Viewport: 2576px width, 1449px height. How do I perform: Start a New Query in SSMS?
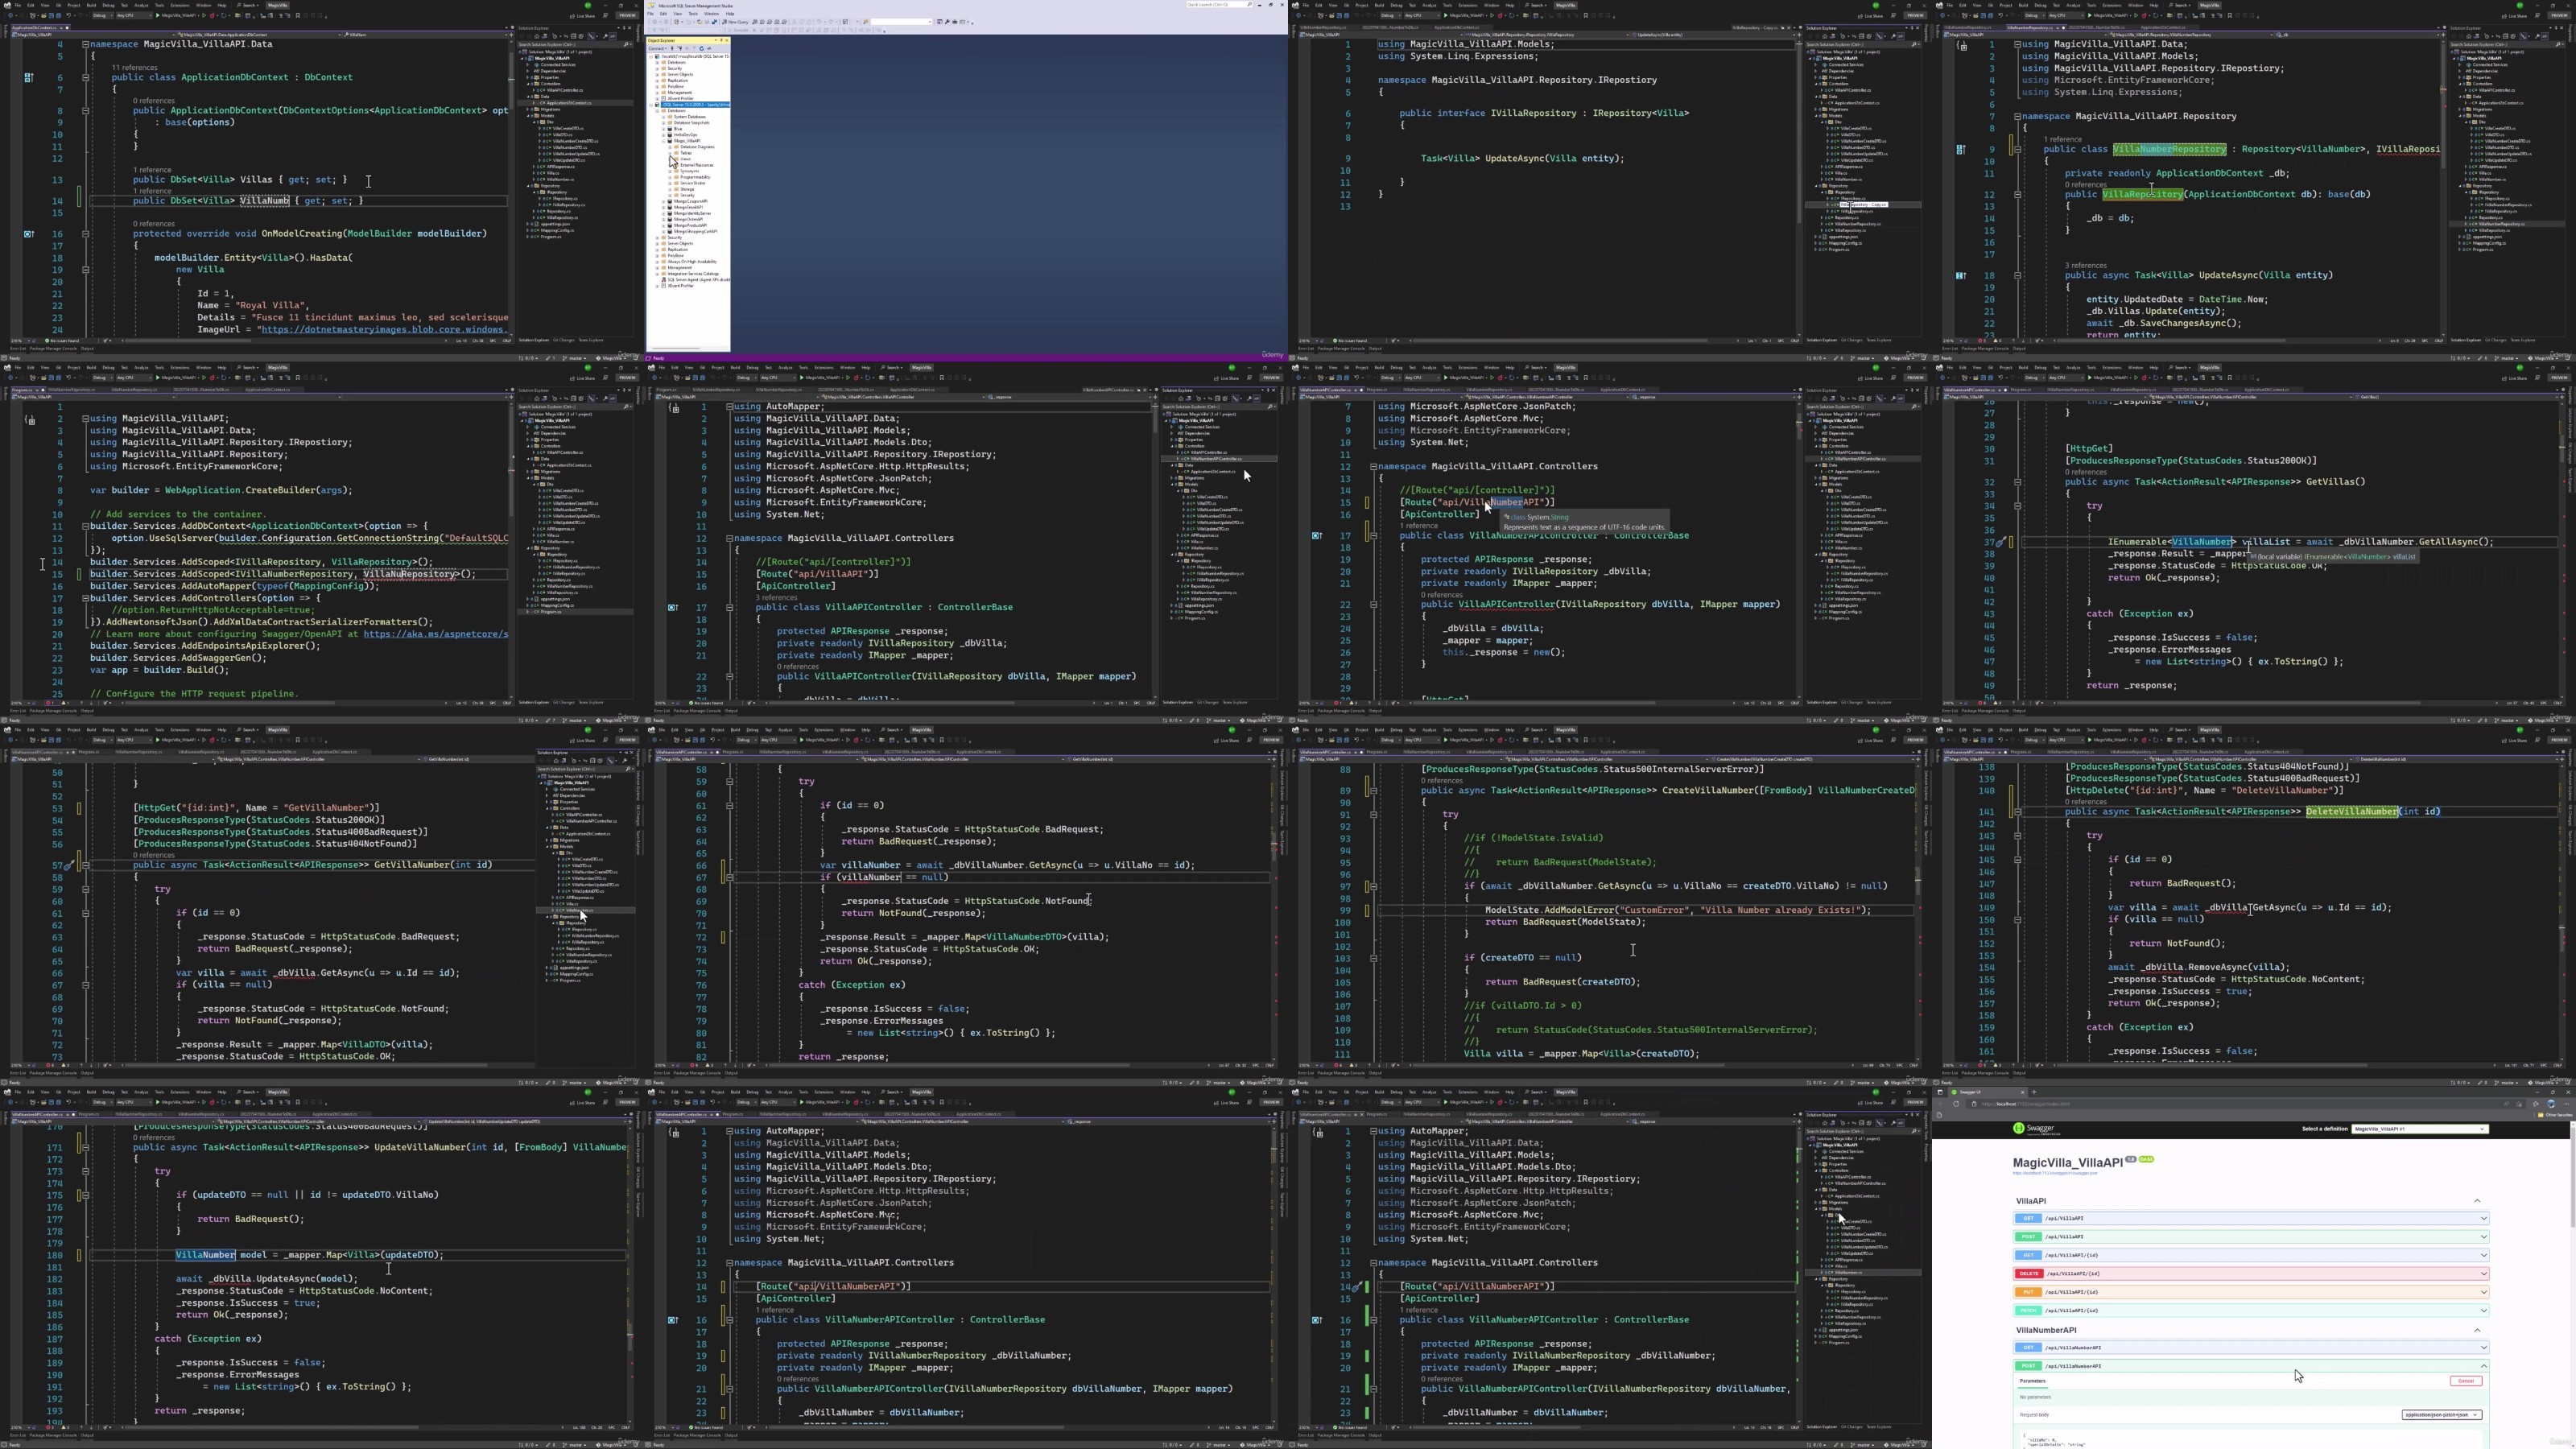tap(735, 22)
